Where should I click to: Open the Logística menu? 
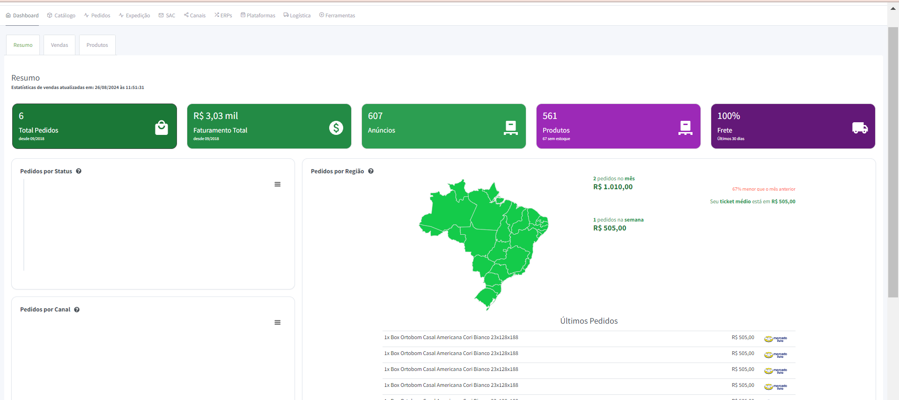[x=297, y=15]
